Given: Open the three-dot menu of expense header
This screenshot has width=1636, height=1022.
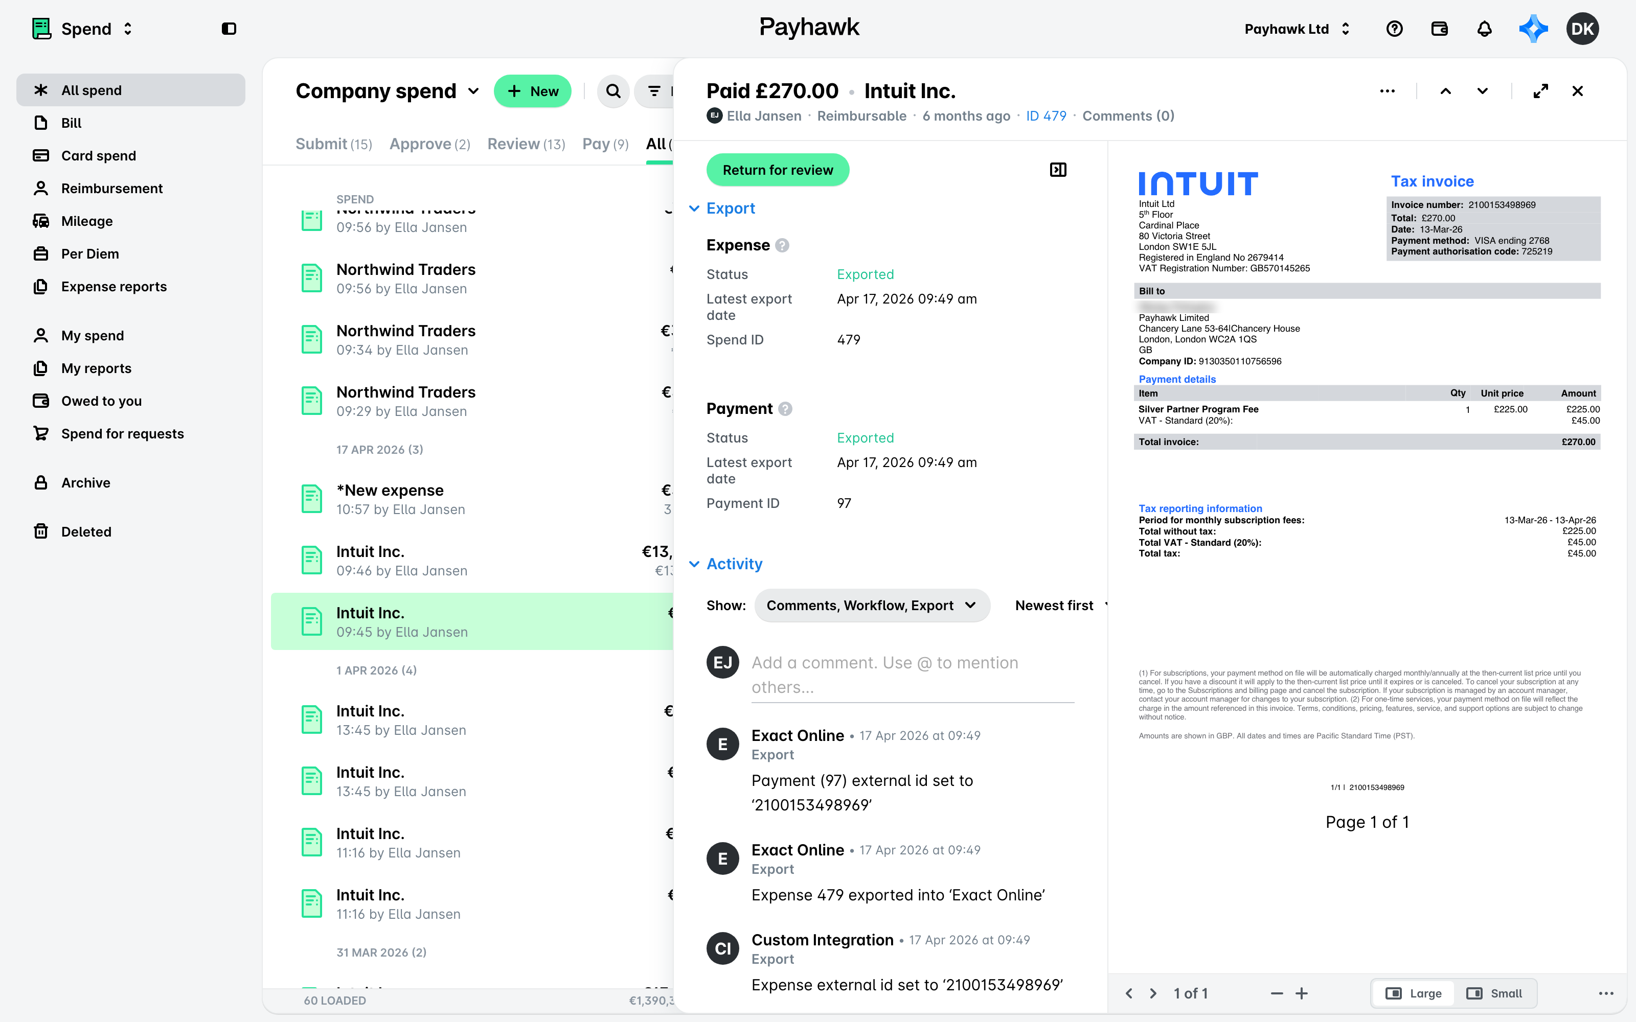Looking at the screenshot, I should [x=1387, y=90].
